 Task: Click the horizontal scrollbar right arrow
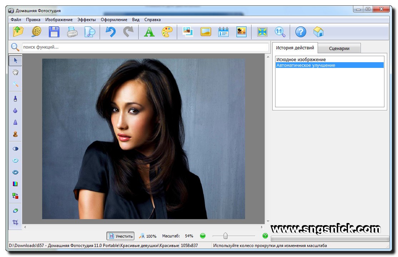(x=262, y=227)
